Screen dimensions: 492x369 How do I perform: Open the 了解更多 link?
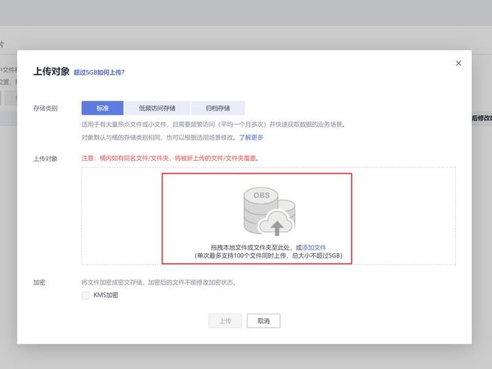pos(251,137)
